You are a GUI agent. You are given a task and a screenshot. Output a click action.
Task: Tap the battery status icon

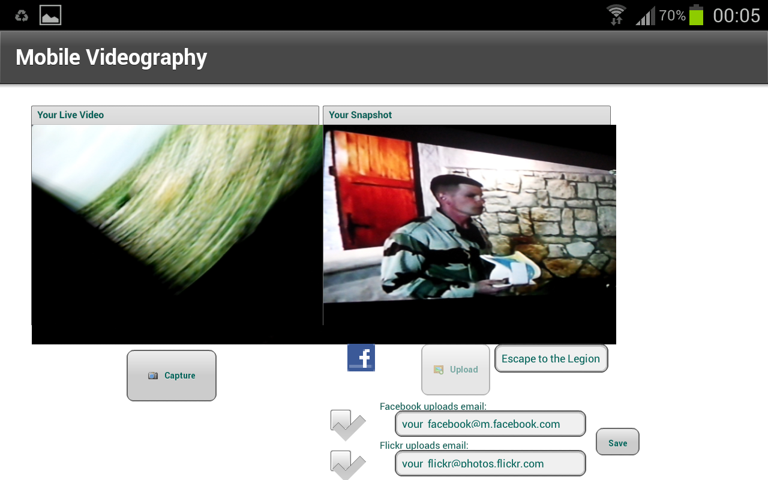pos(696,15)
